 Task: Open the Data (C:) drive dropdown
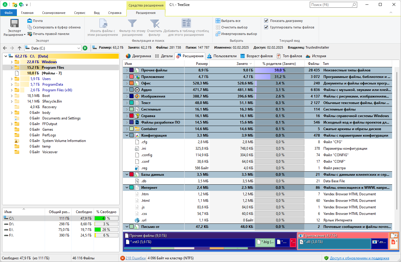click(x=78, y=48)
